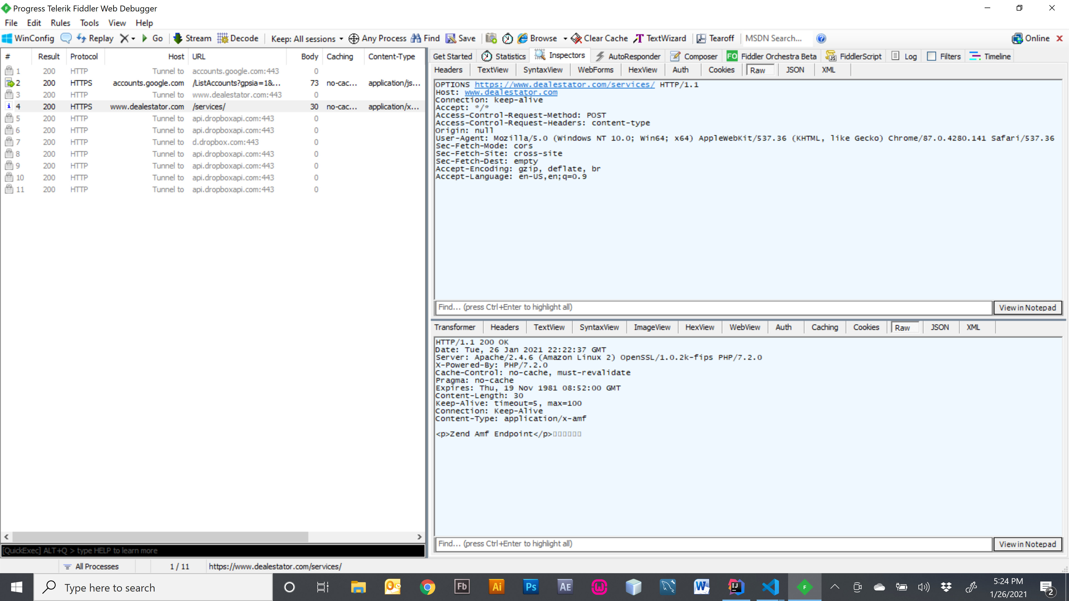This screenshot has height=601, width=1069.
Task: Open response in Notepad
Action: (1028, 544)
